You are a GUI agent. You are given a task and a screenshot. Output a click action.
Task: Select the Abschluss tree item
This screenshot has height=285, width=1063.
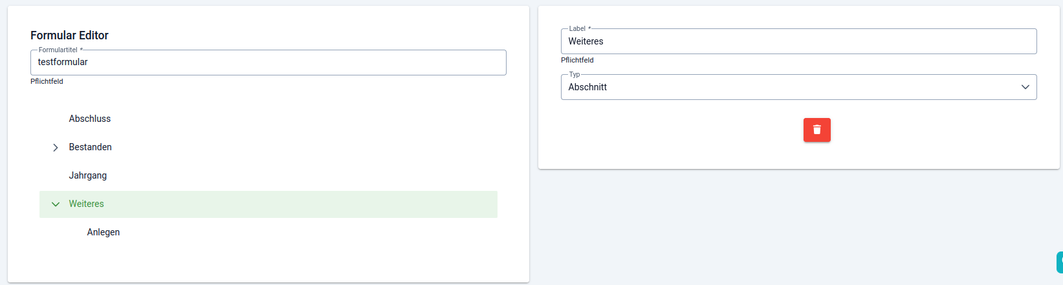(90, 119)
